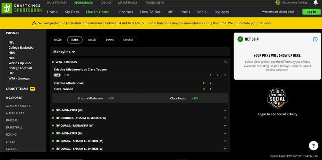Screen dimensions: 322x160
Task: Open NHL in Popular list
Action: click(x=12, y=58)
